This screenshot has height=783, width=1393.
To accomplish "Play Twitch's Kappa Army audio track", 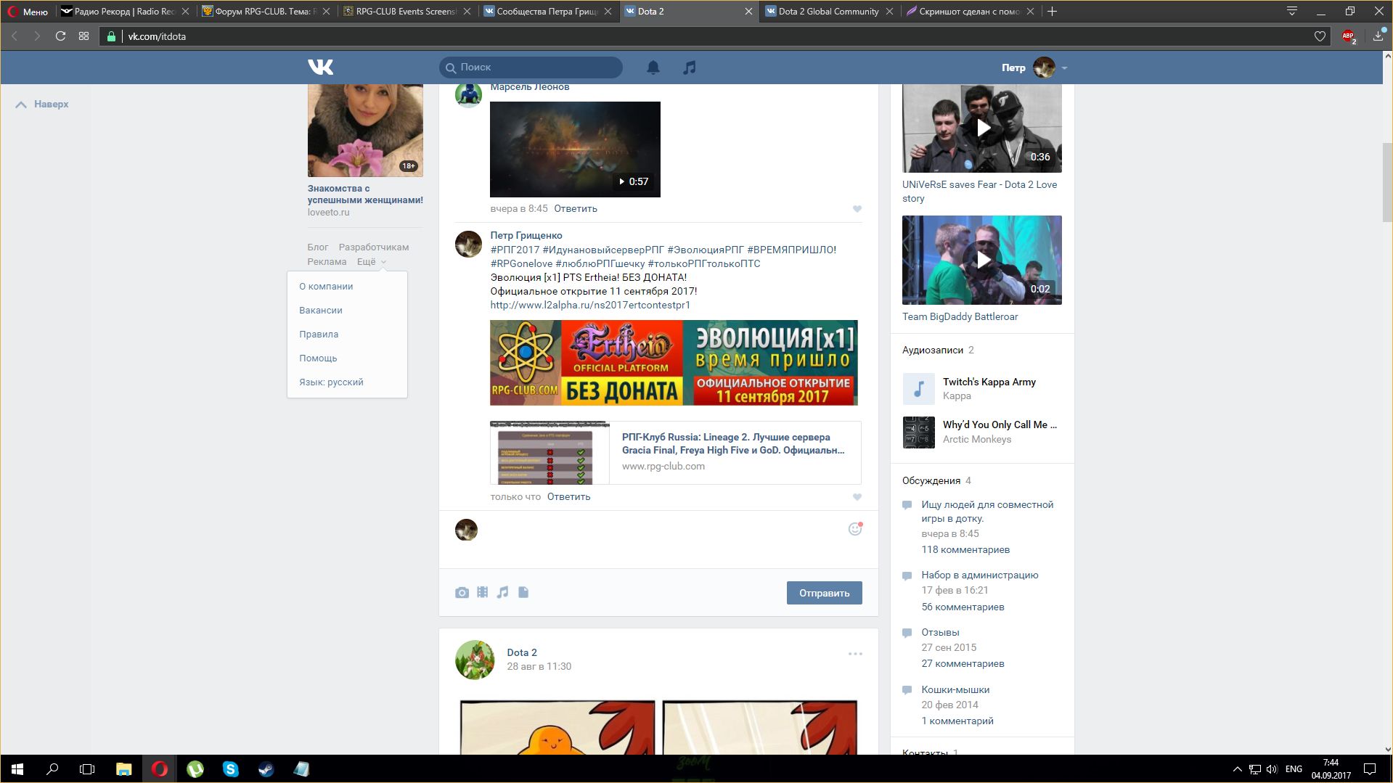I will (x=918, y=389).
